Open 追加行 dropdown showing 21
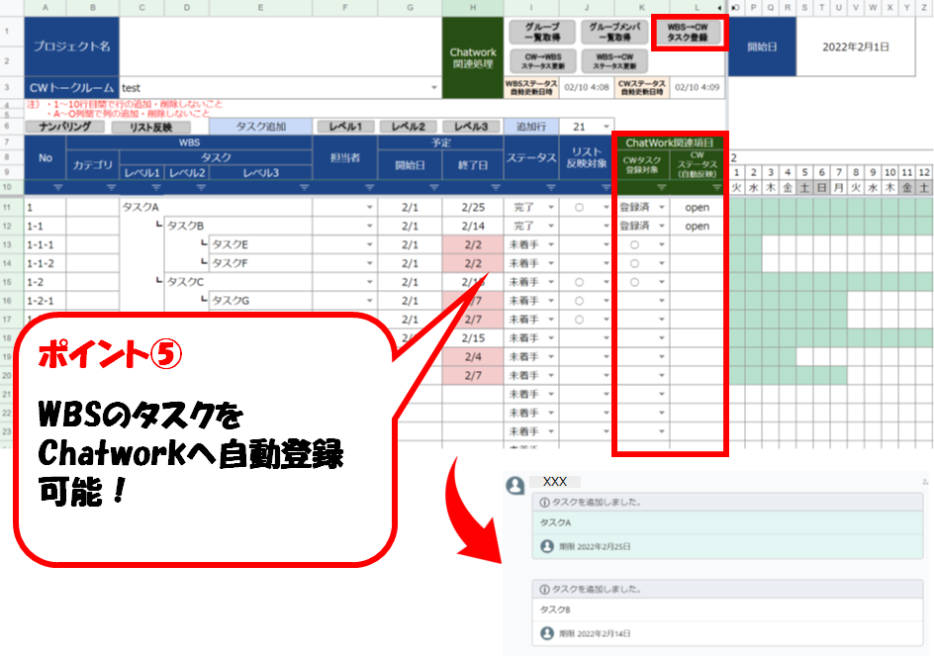Screen dimensions: 934x656 (607, 127)
